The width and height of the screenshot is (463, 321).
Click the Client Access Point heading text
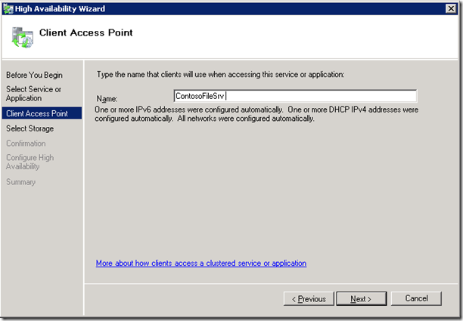(x=86, y=32)
